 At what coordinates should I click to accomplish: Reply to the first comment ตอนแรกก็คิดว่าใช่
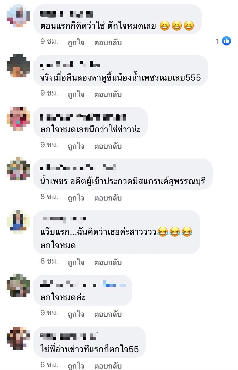pyautogui.click(x=108, y=43)
